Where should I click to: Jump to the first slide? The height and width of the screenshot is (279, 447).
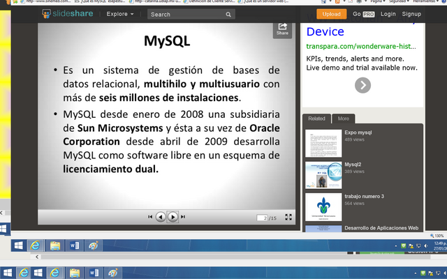click(150, 217)
